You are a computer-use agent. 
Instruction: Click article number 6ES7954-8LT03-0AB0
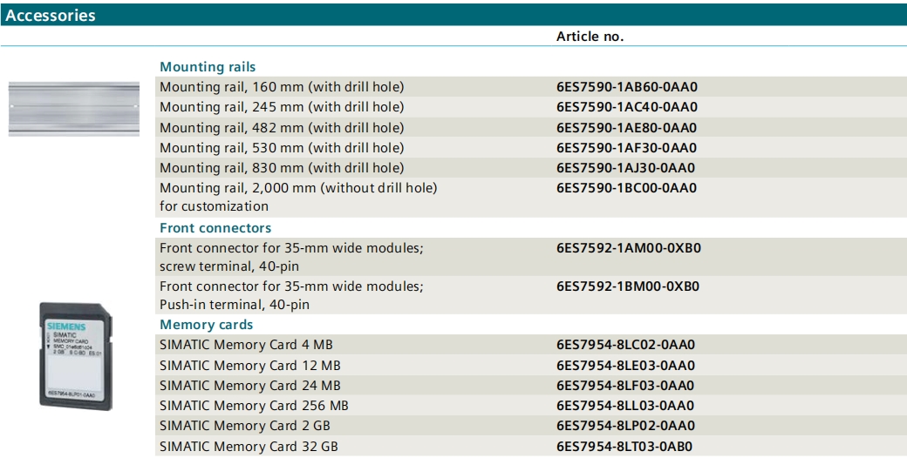tap(625, 447)
